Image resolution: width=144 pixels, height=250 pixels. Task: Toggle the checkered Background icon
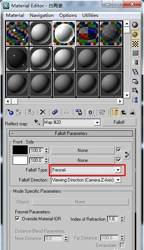click(x=135, y=44)
